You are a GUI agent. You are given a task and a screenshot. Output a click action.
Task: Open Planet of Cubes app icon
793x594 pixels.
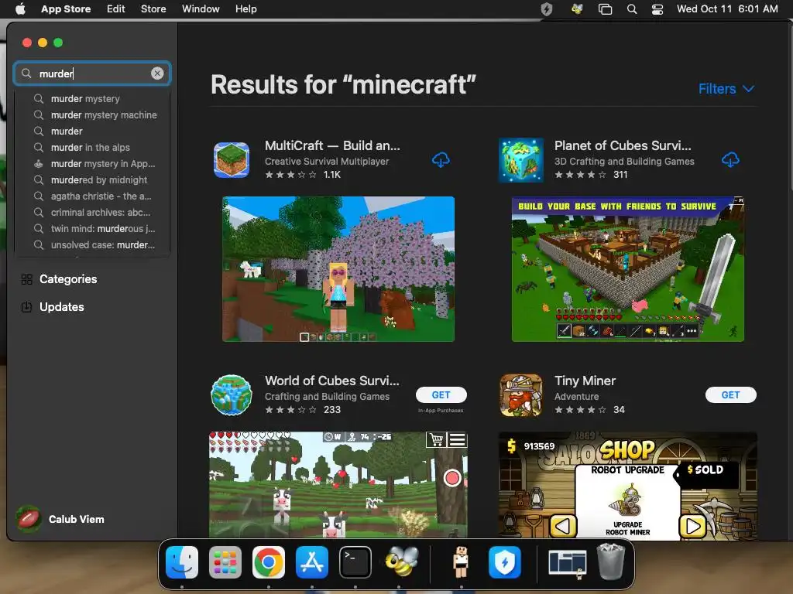pos(521,159)
